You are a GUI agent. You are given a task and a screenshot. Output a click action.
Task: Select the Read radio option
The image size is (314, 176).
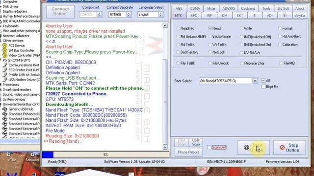tap(210, 28)
